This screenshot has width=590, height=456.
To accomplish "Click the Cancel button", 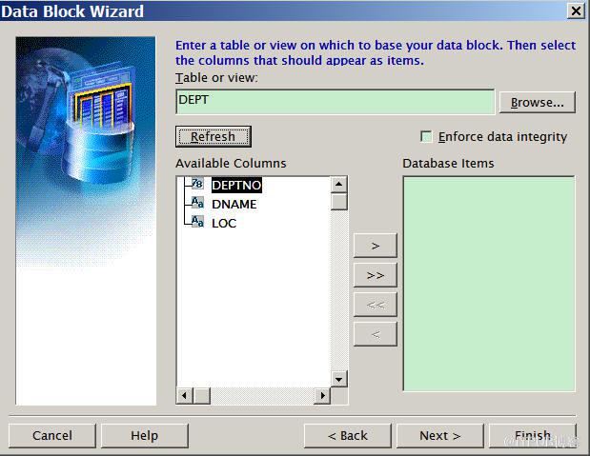I will (51, 436).
